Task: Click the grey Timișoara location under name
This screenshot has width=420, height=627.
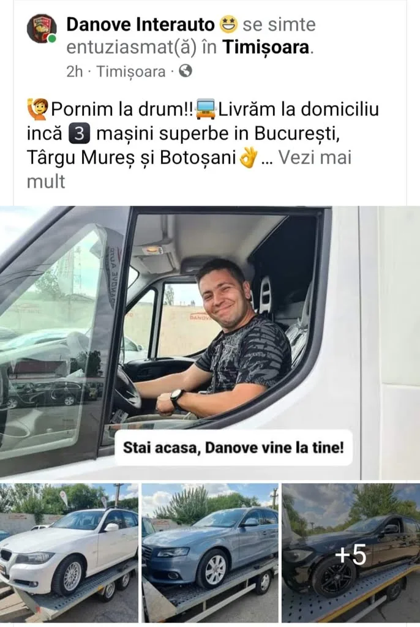Action: pos(131,72)
